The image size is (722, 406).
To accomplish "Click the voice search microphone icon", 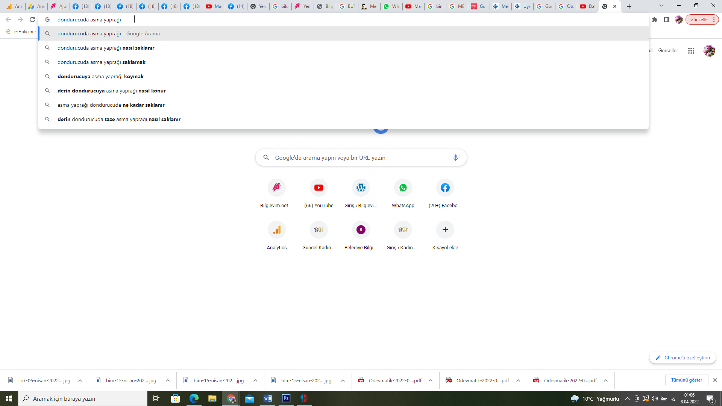I will click(x=455, y=158).
